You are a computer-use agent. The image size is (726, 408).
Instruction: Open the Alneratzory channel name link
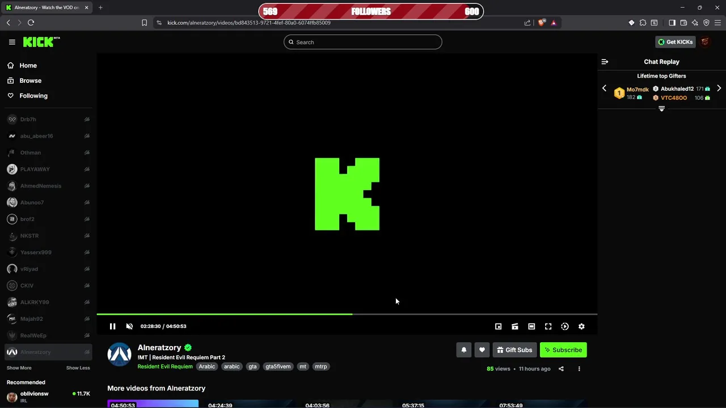click(x=159, y=347)
